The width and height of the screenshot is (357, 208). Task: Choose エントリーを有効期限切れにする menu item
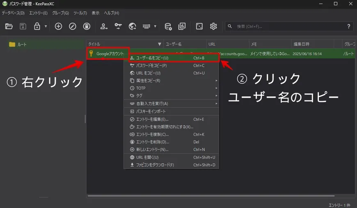click(x=172, y=127)
